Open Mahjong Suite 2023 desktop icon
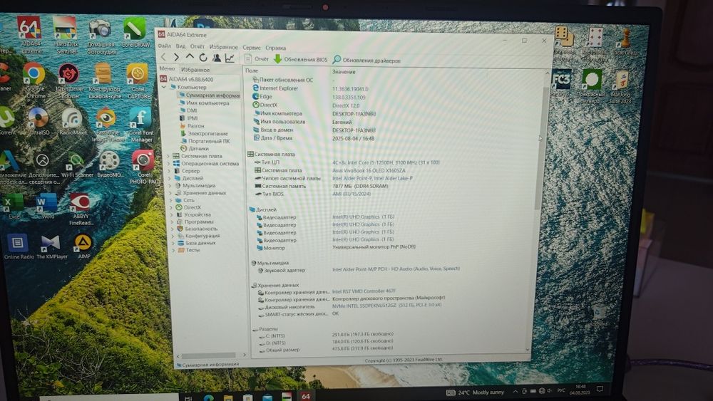Viewport: 713px width, 401px height. (621, 87)
